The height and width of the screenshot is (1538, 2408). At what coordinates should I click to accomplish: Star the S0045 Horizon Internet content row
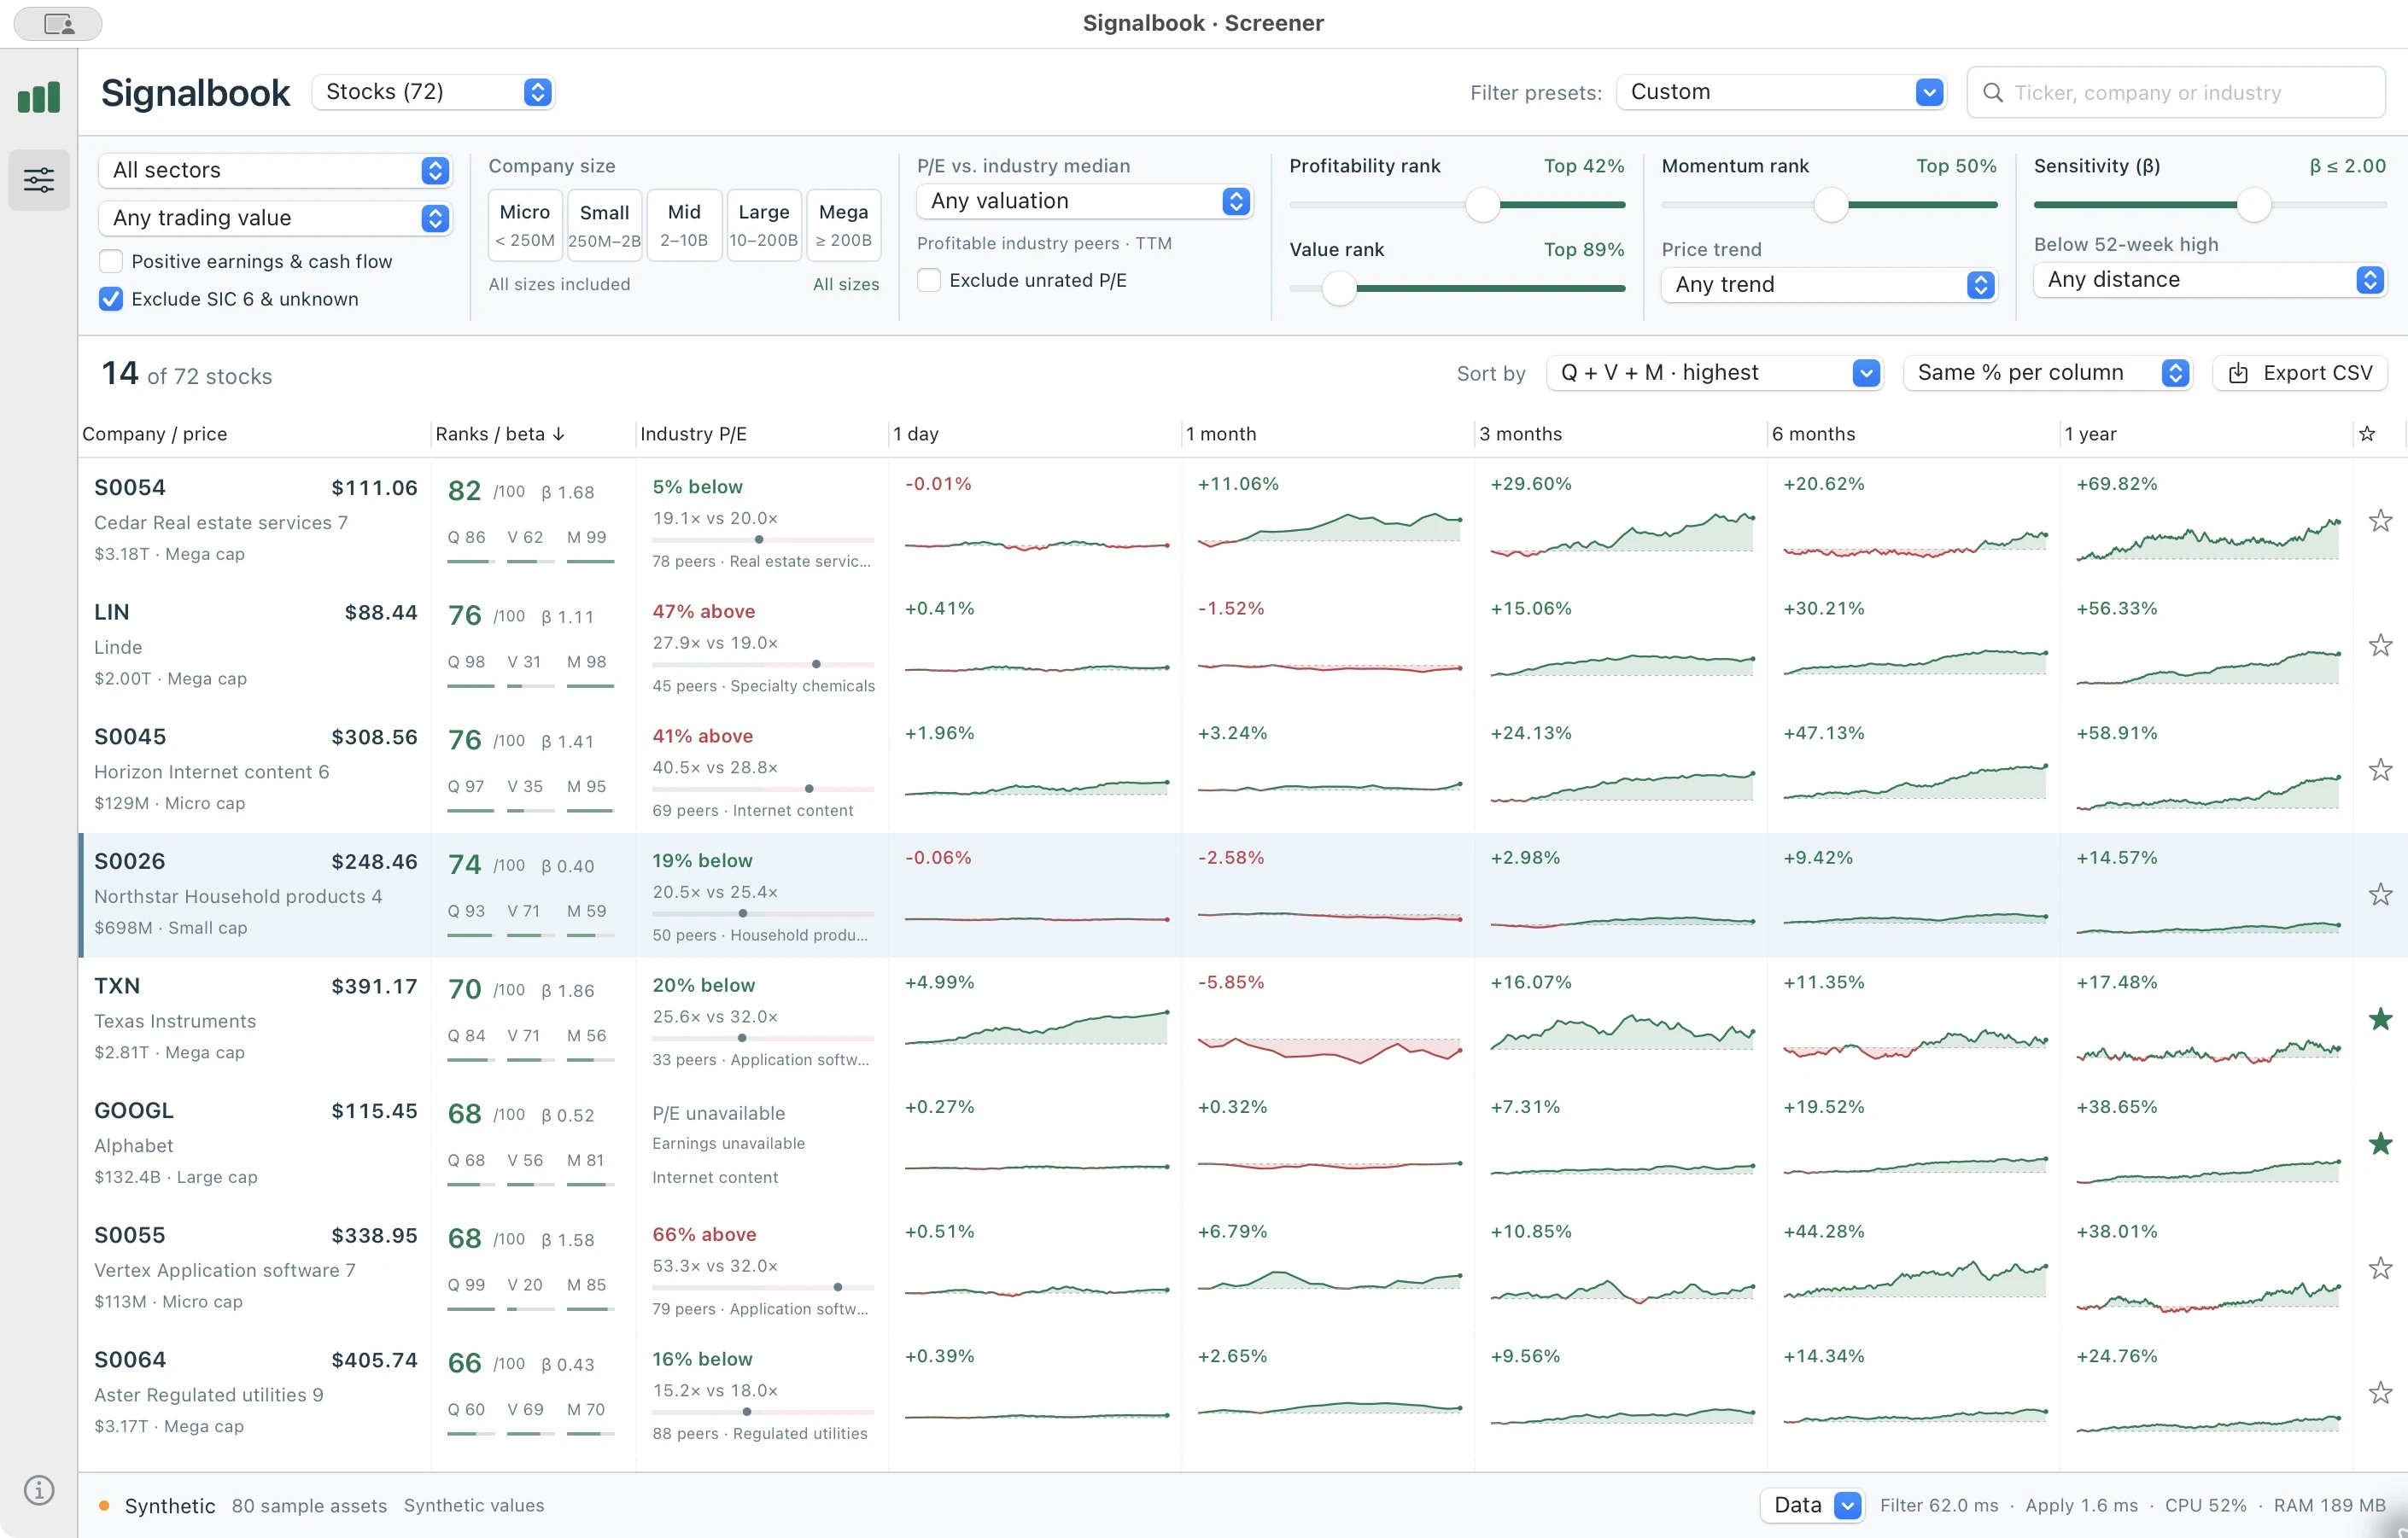coord(2380,770)
